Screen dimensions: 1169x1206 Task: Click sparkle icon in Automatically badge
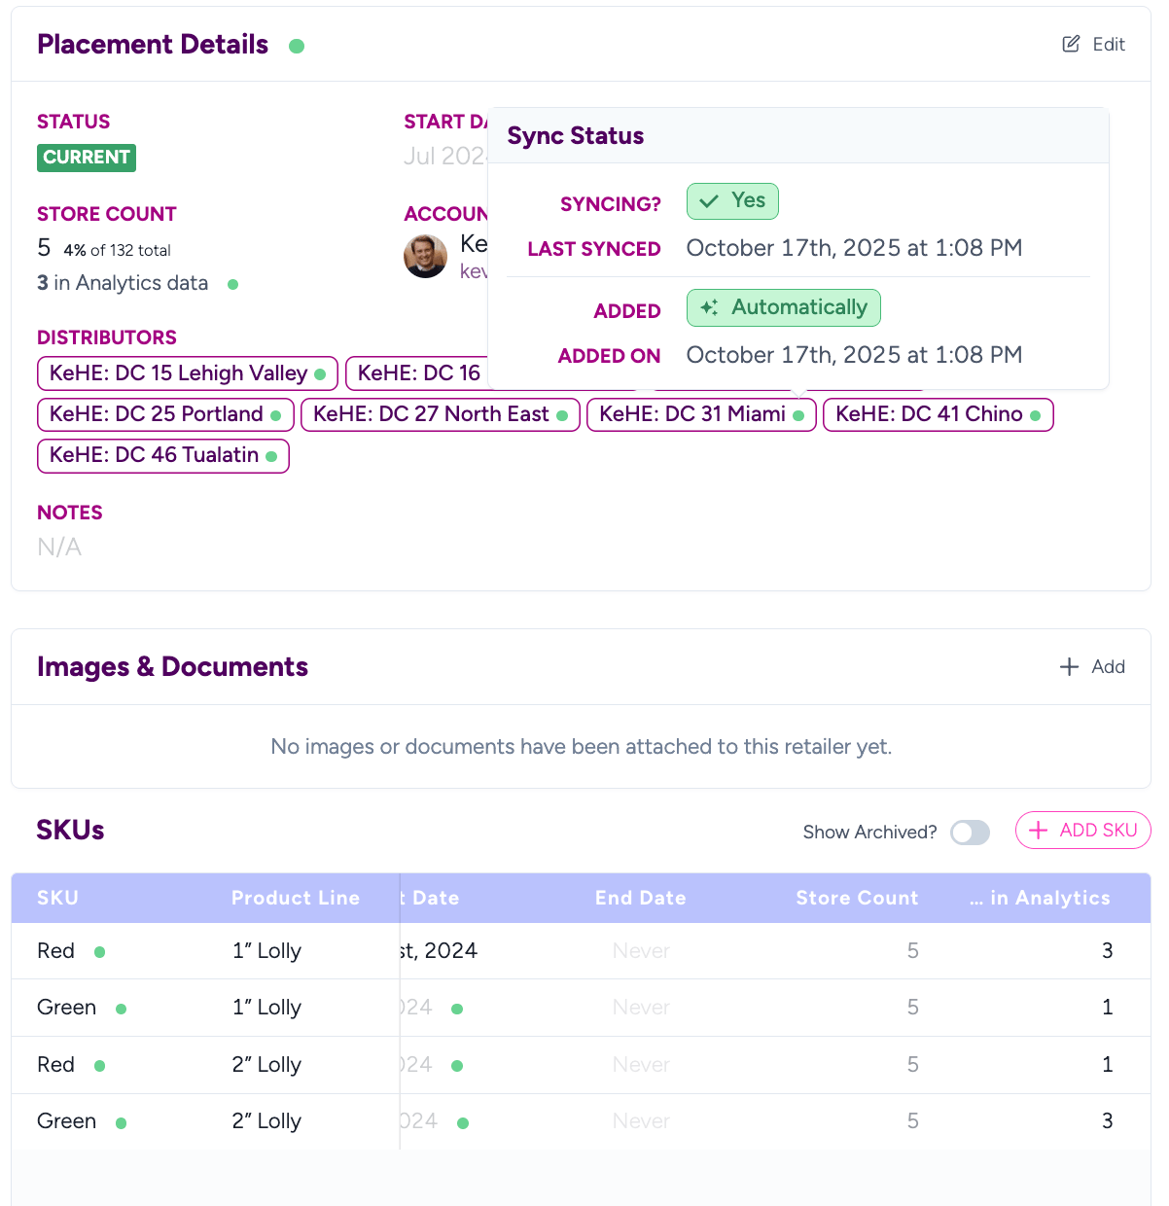(x=710, y=307)
